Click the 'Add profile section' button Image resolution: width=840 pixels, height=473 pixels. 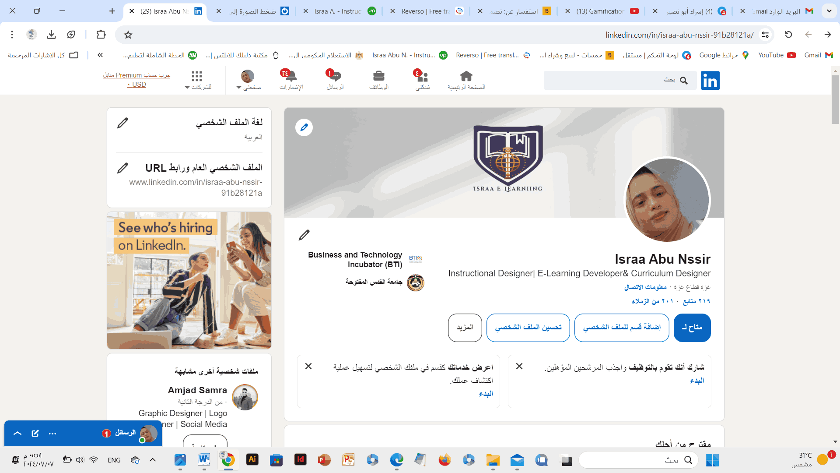[622, 328]
